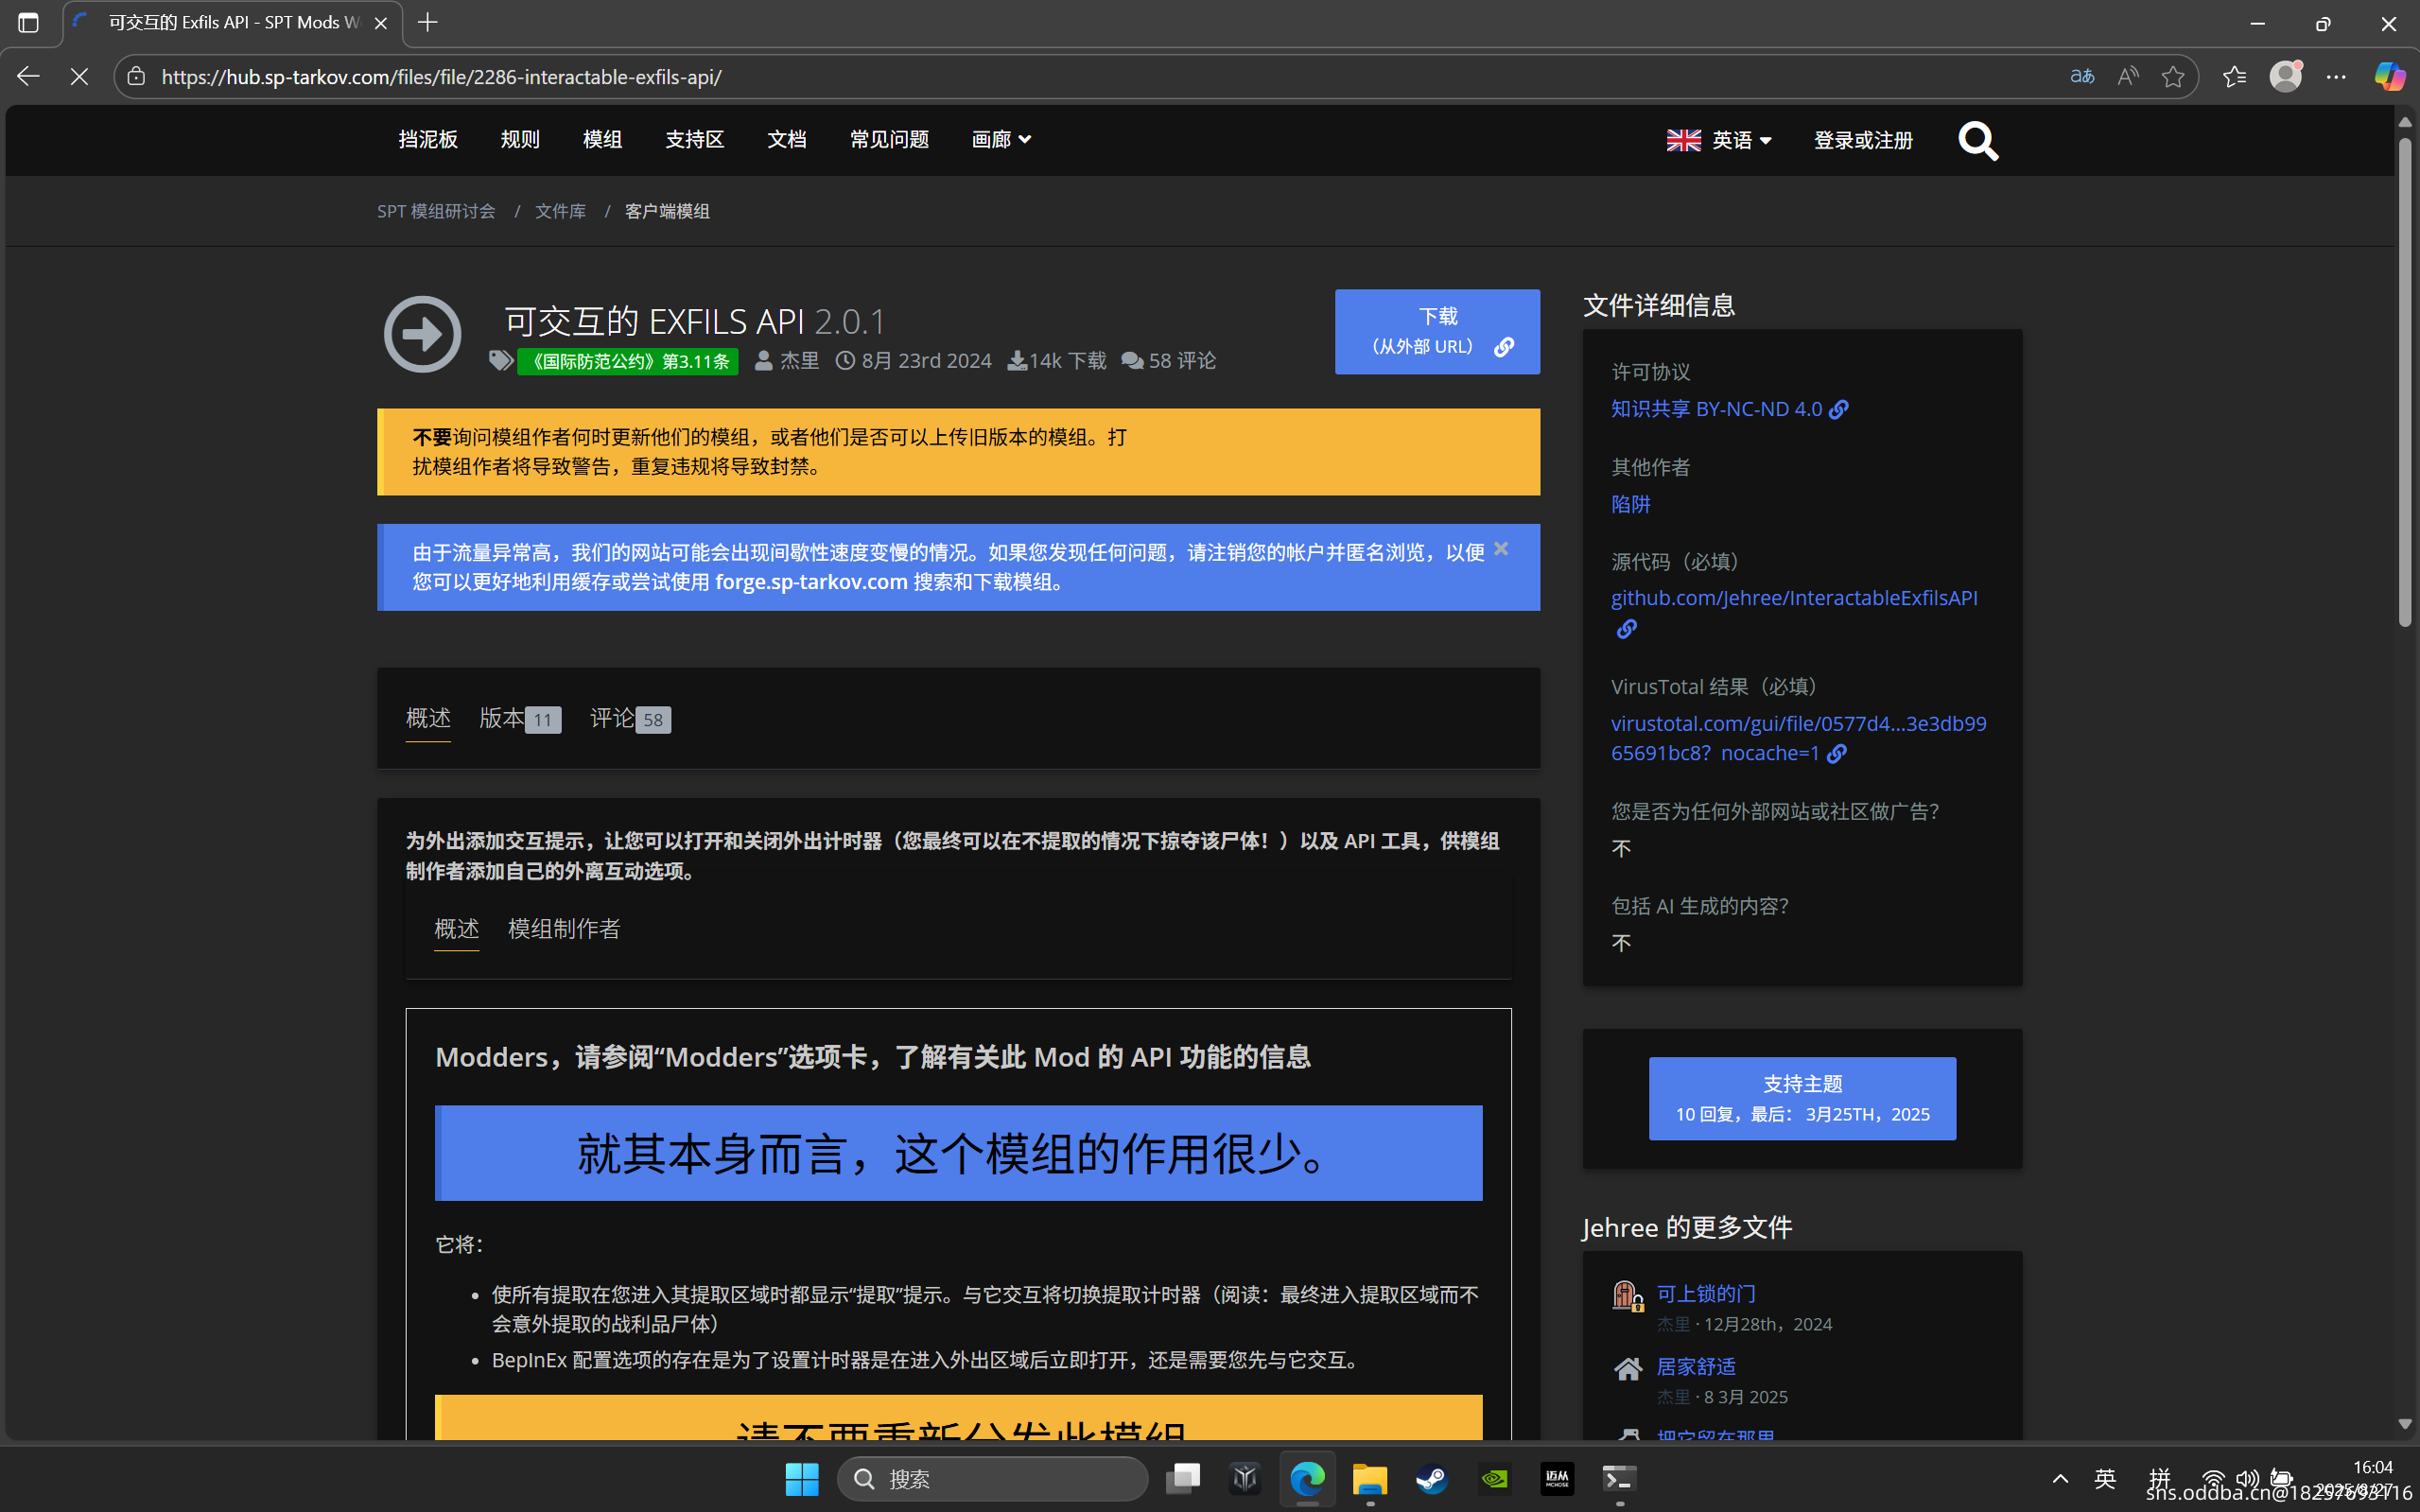Screen dimensions: 2420x1512
Task: Open Steam from the taskbar
Action: coord(1432,1479)
